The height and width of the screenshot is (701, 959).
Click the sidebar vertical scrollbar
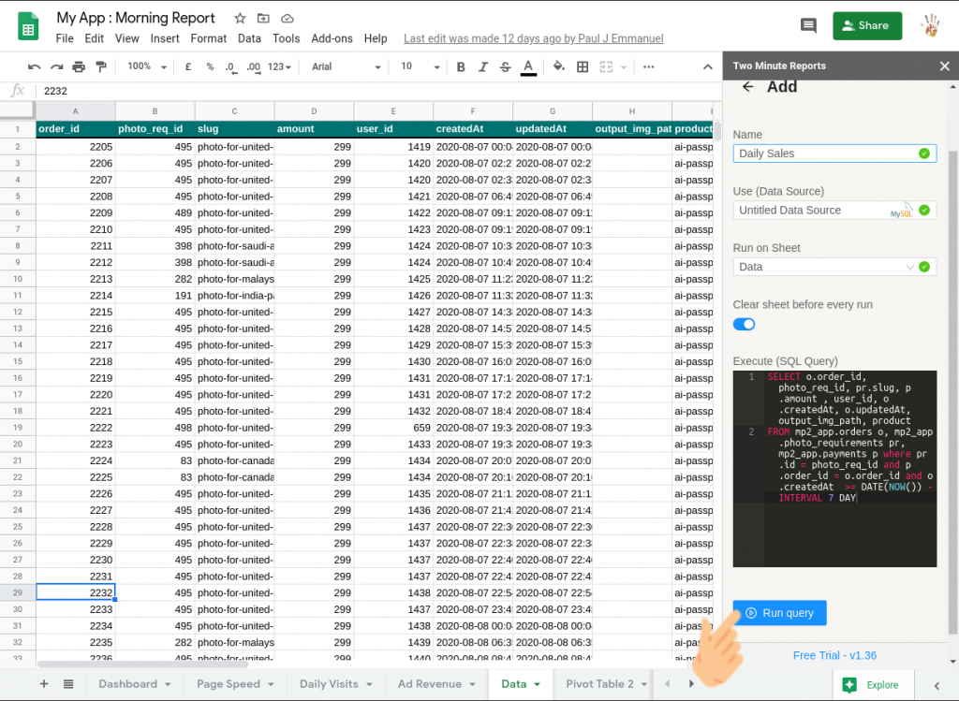tap(952, 391)
